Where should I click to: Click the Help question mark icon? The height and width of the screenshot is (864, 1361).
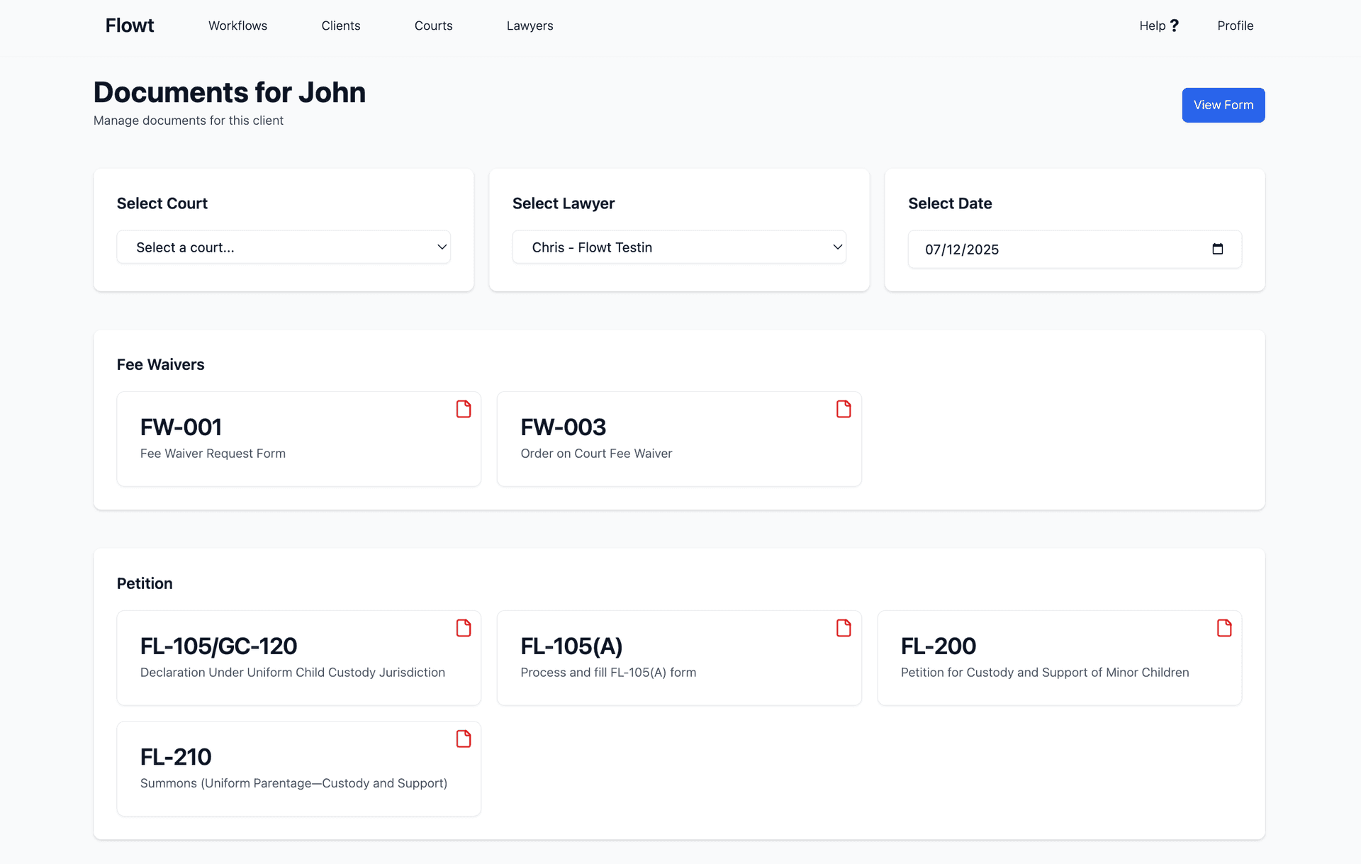(x=1175, y=24)
